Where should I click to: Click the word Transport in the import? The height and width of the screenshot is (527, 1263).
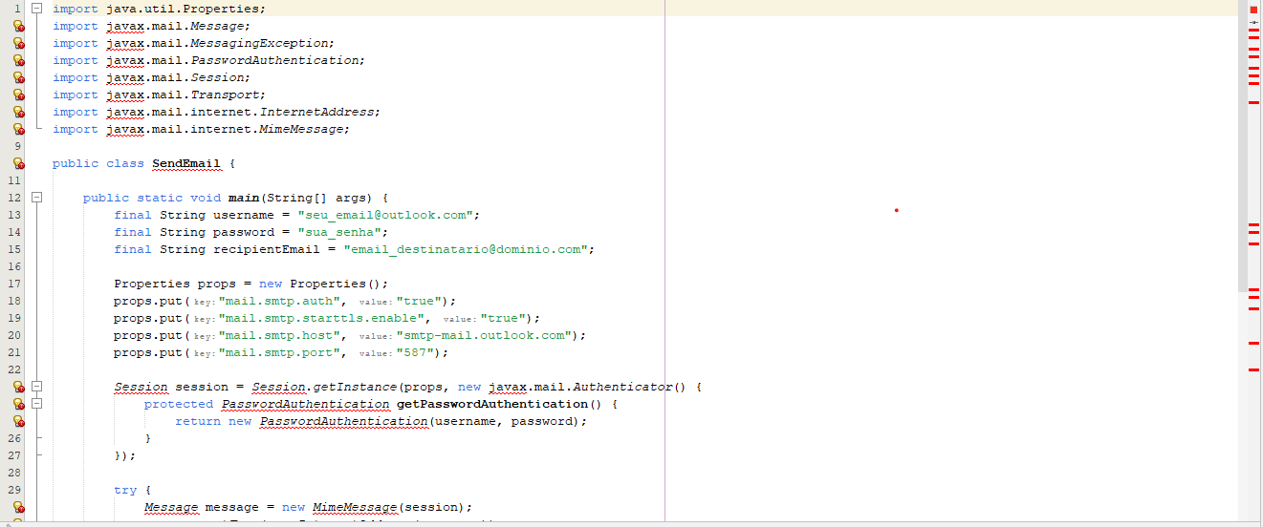click(x=225, y=95)
